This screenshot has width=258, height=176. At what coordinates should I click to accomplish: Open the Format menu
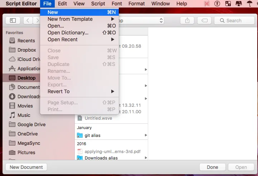click(137, 4)
